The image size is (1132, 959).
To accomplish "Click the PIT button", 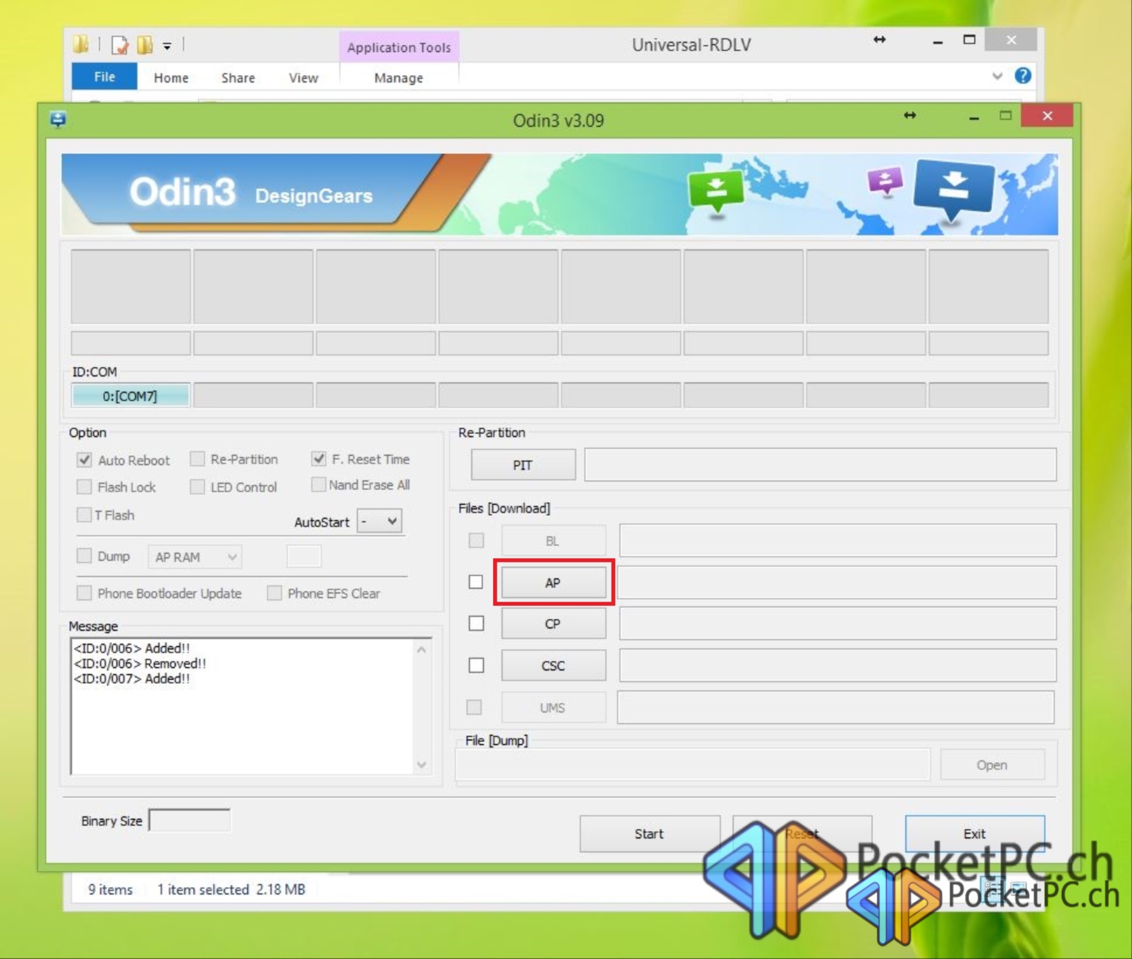I will tap(523, 465).
